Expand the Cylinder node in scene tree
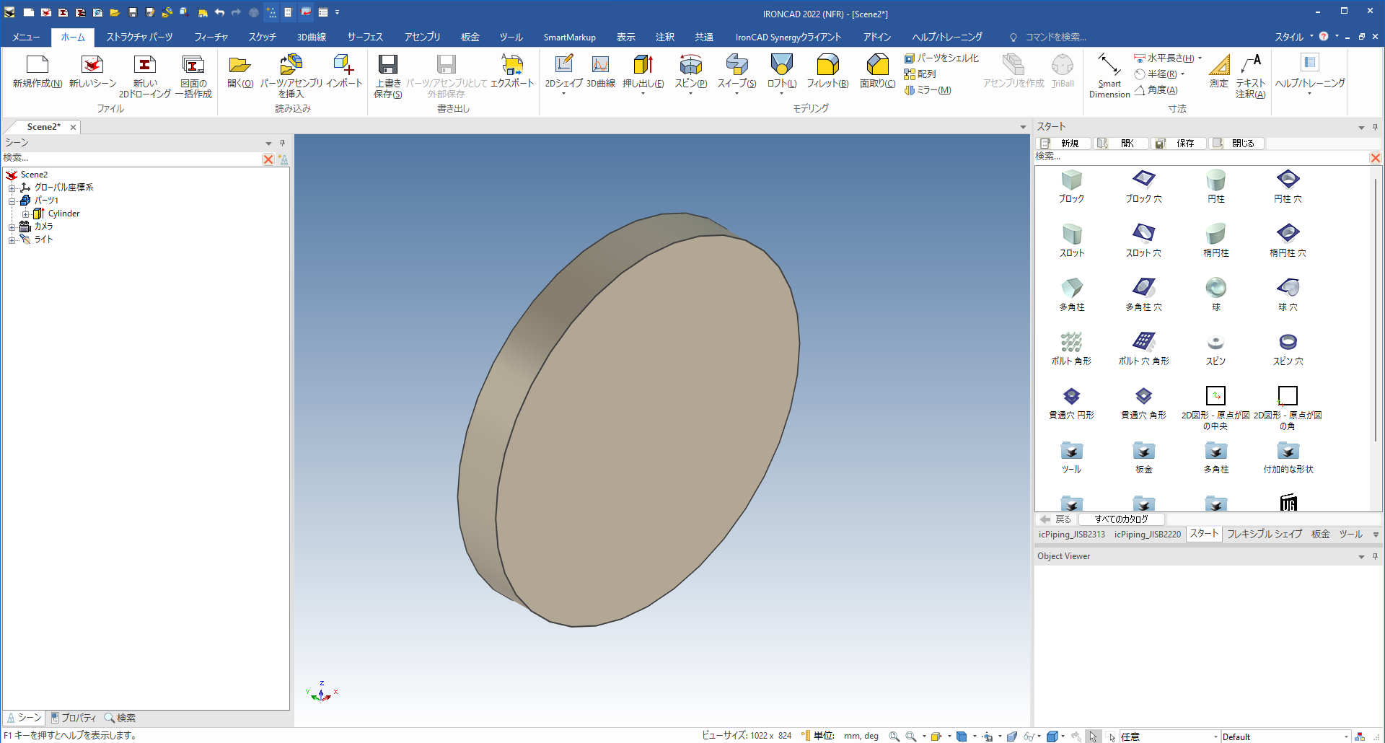 25,214
